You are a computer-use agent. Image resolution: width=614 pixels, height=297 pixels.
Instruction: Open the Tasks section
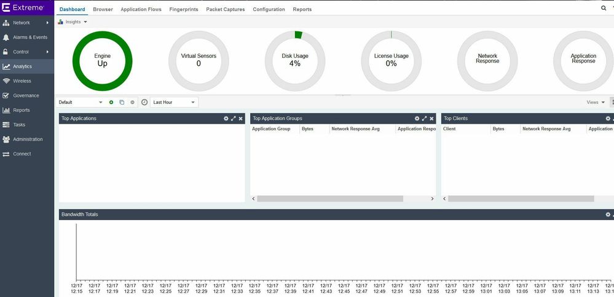(27, 125)
